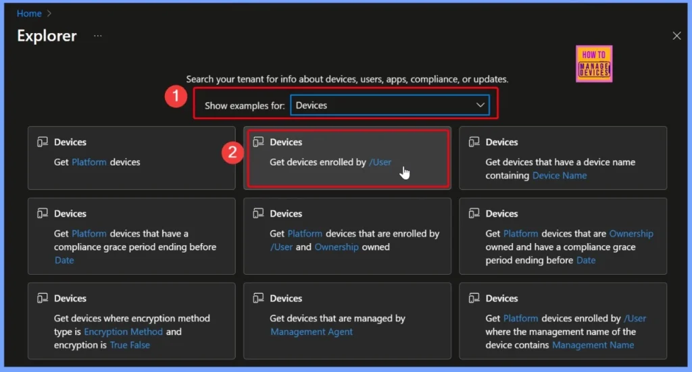The height and width of the screenshot is (372, 692).
Task: Select Date in Ownership owned grace period card
Action: tap(586, 260)
